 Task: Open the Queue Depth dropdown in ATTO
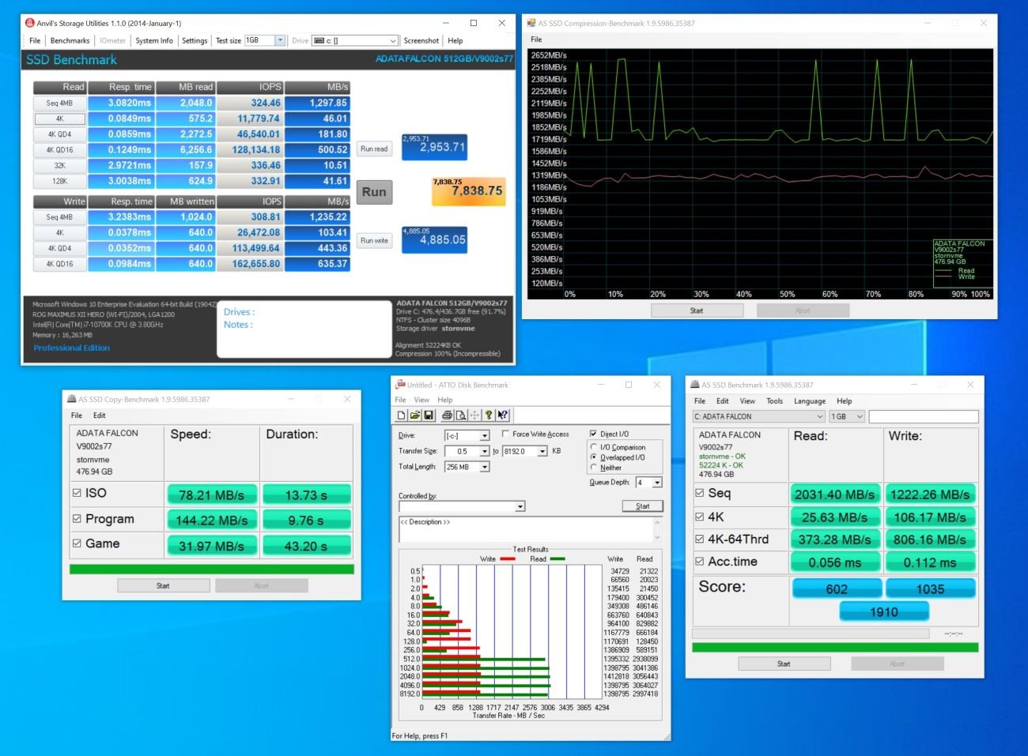click(x=657, y=482)
